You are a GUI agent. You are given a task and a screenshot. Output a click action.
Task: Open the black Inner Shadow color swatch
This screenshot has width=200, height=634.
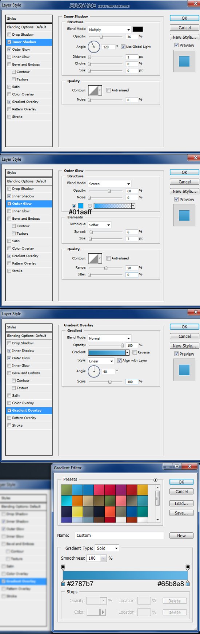(137, 30)
